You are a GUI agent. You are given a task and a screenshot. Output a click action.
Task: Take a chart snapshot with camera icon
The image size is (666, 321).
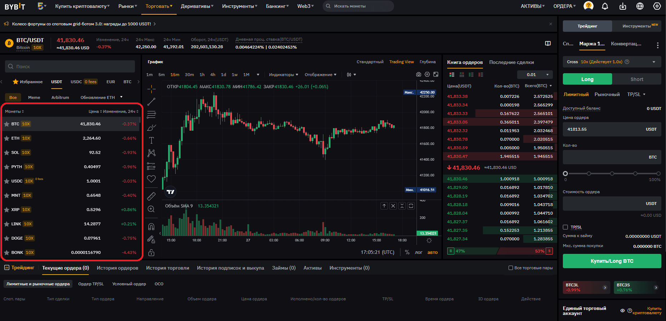click(418, 74)
